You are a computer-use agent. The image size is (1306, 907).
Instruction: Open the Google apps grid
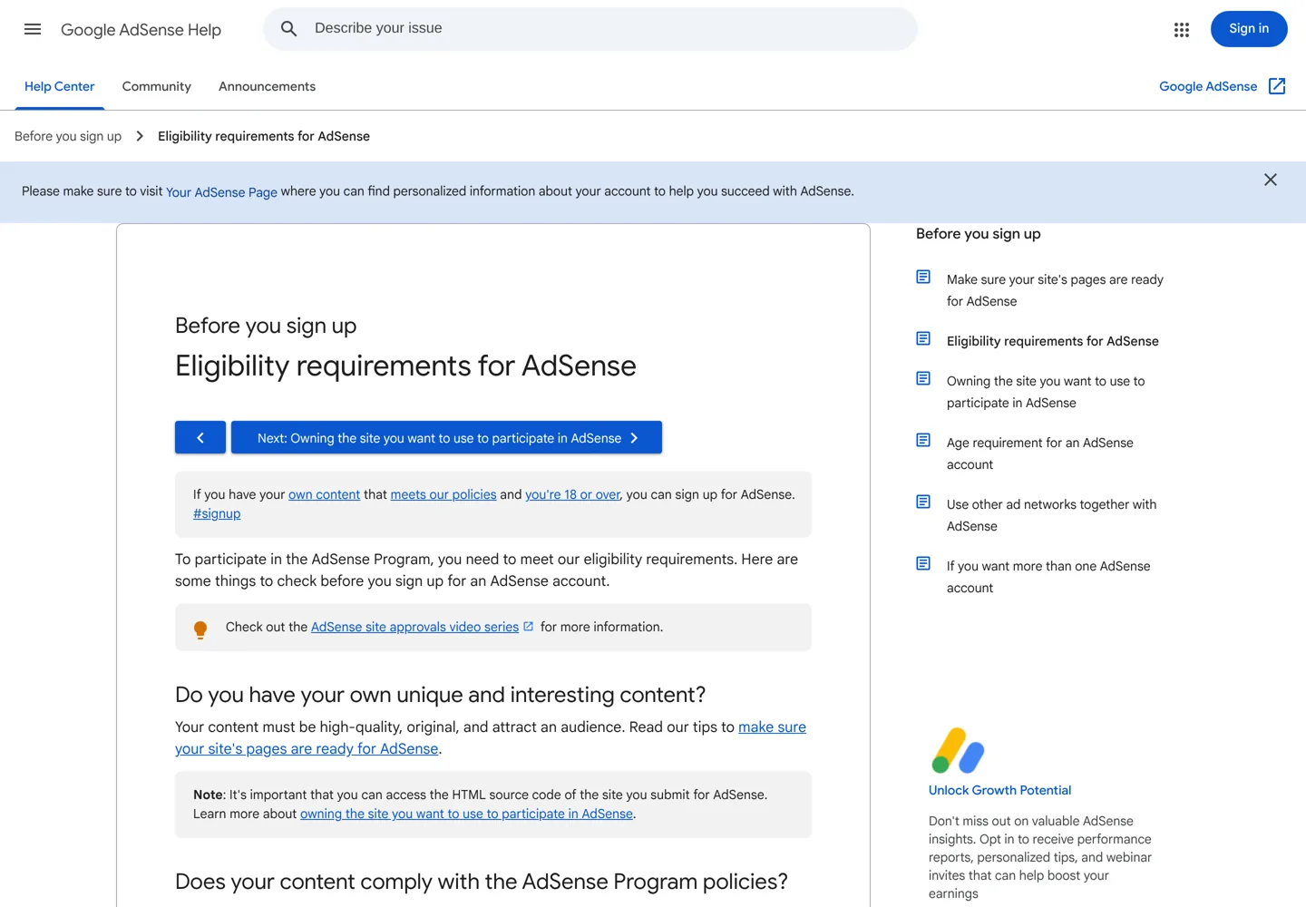point(1181,30)
